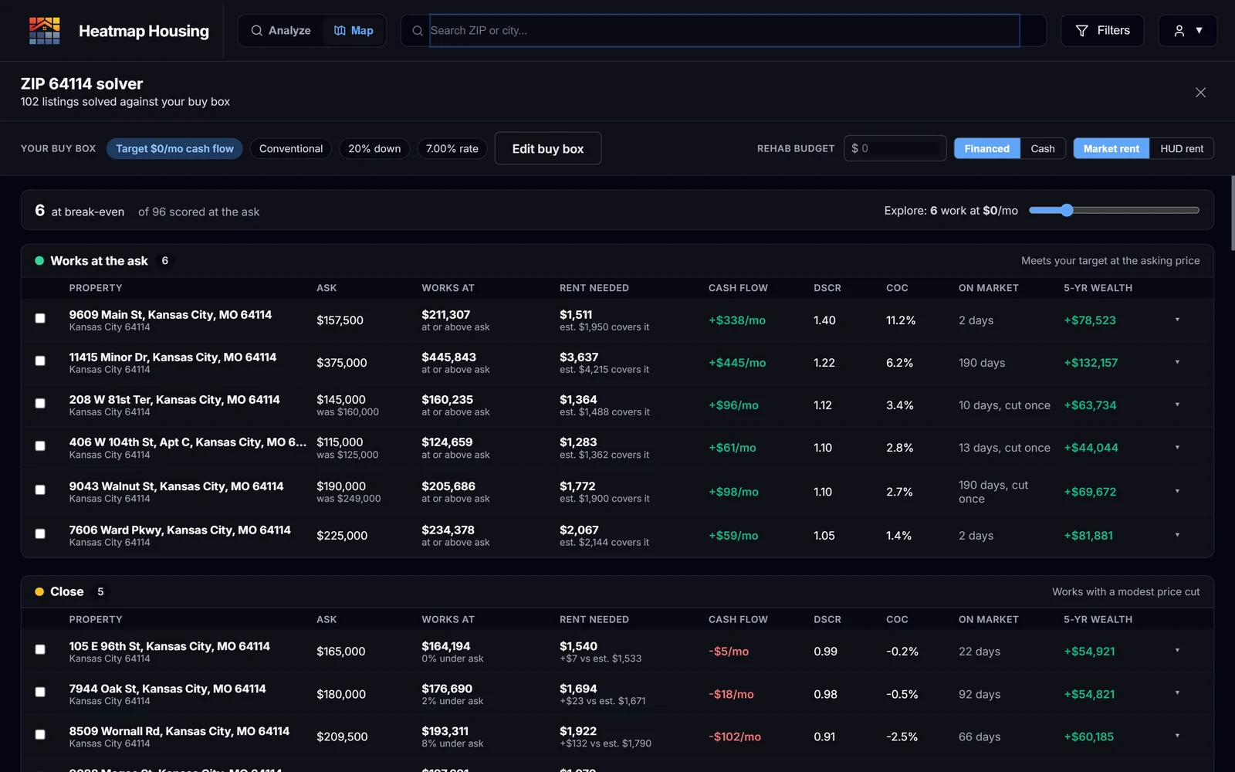Focus the Search ZIP or city field
The height and width of the screenshot is (772, 1235).
pyautogui.click(x=724, y=31)
